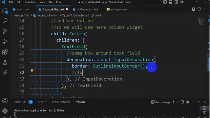
Task: Click lib folder in the breadcrumb
Action: click(x=28, y=15)
